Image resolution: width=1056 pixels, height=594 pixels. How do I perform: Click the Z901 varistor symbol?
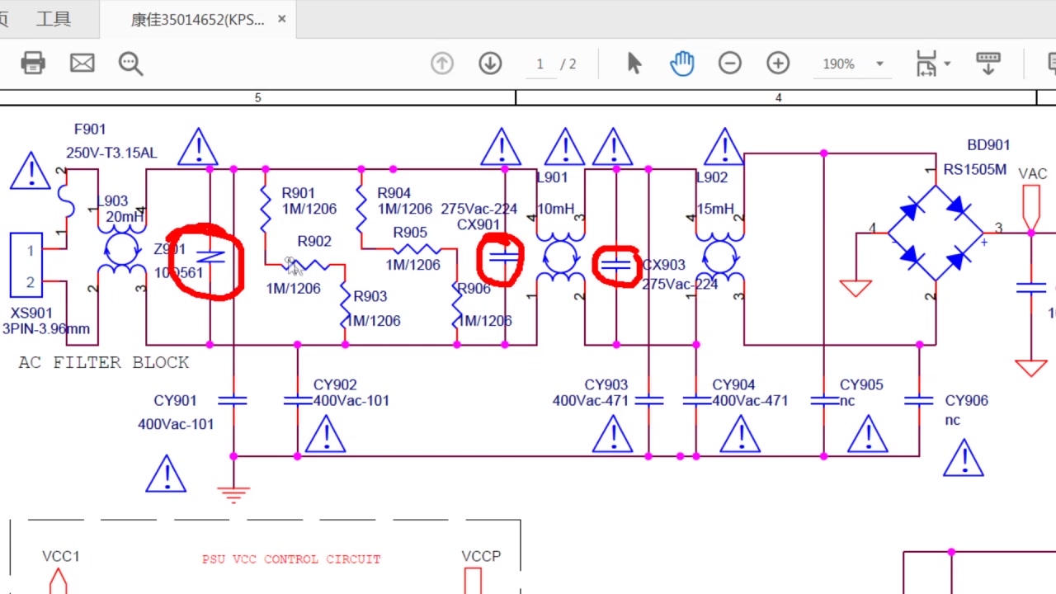pos(210,257)
